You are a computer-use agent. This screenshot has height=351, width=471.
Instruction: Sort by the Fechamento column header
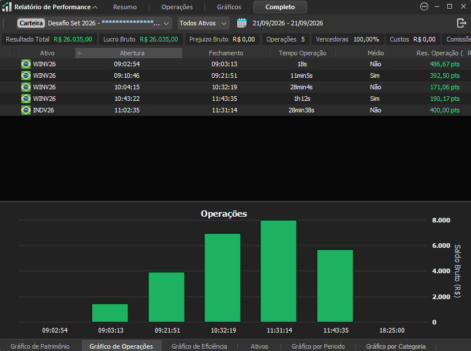tap(226, 53)
